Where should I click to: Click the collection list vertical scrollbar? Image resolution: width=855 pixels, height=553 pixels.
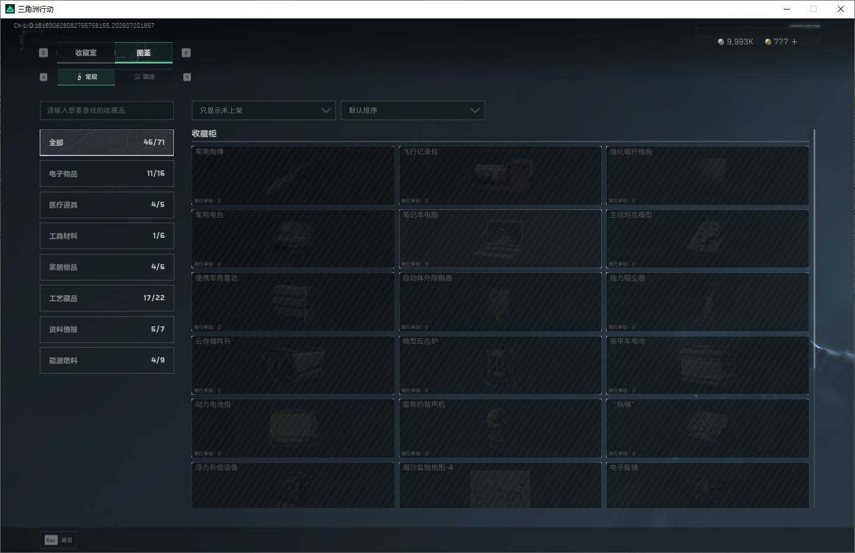click(x=814, y=249)
